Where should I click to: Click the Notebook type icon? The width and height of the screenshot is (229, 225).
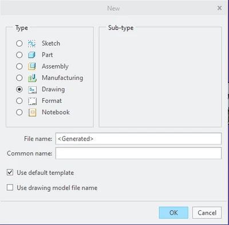pos(32,112)
